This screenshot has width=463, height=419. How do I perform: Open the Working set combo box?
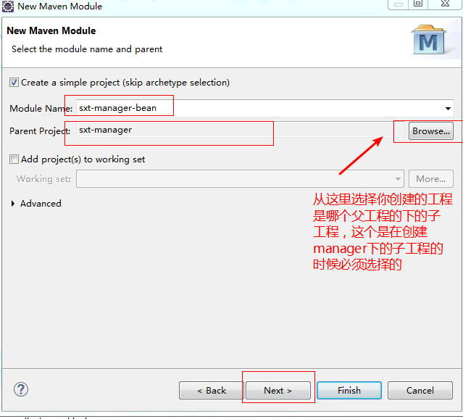click(x=240, y=179)
